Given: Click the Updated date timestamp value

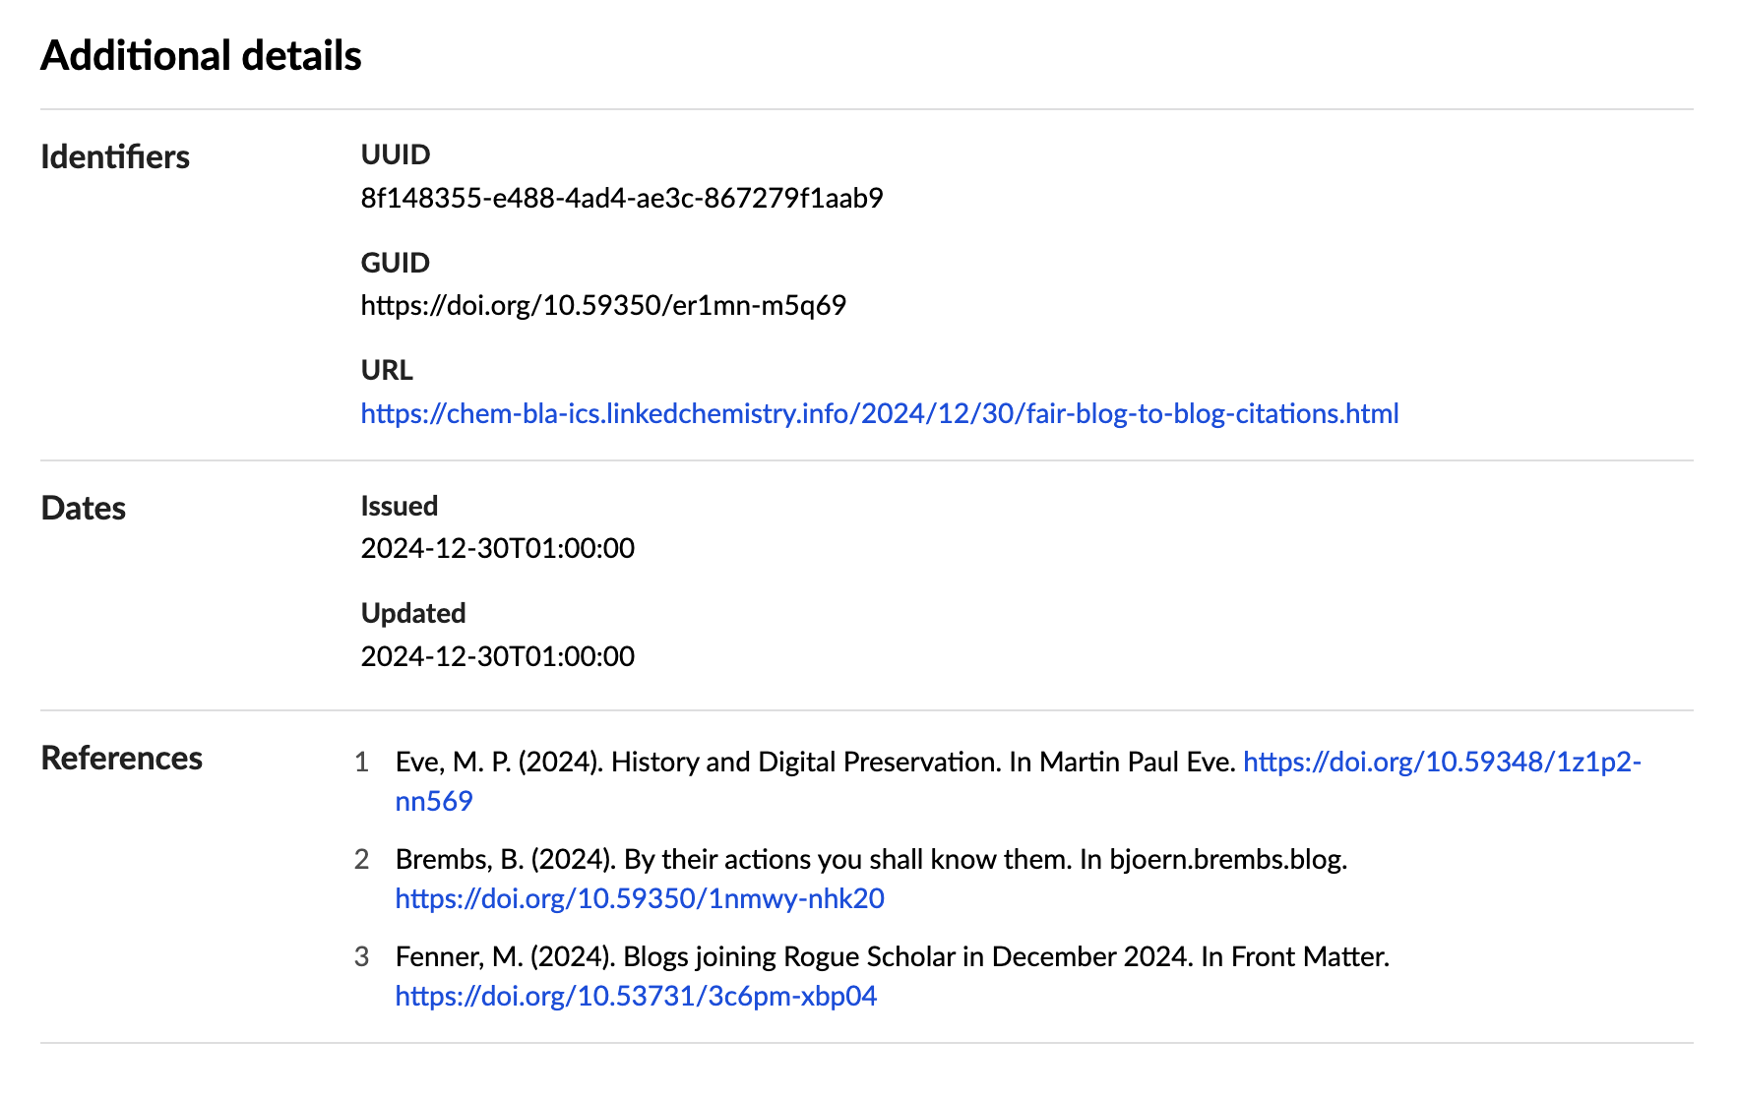Looking at the screenshot, I should [497, 656].
